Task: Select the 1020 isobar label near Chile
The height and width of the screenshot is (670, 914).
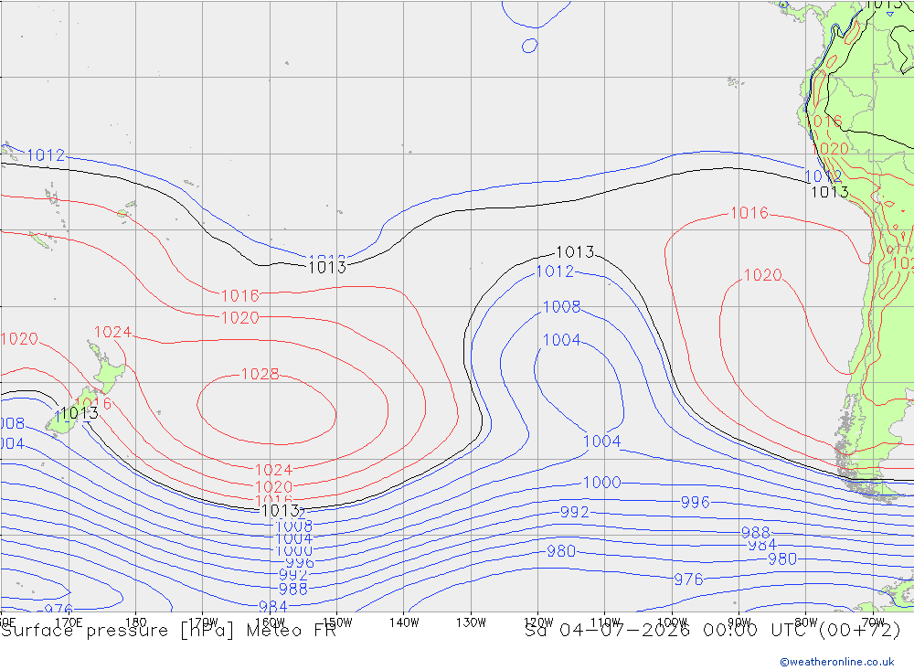Action: (762, 274)
